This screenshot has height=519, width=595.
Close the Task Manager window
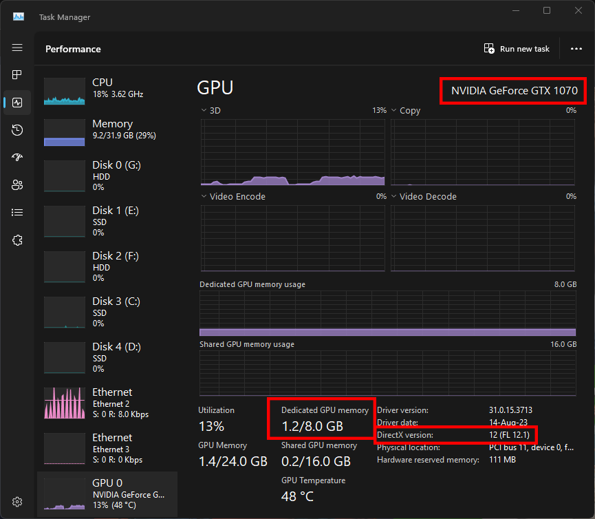tap(578, 10)
